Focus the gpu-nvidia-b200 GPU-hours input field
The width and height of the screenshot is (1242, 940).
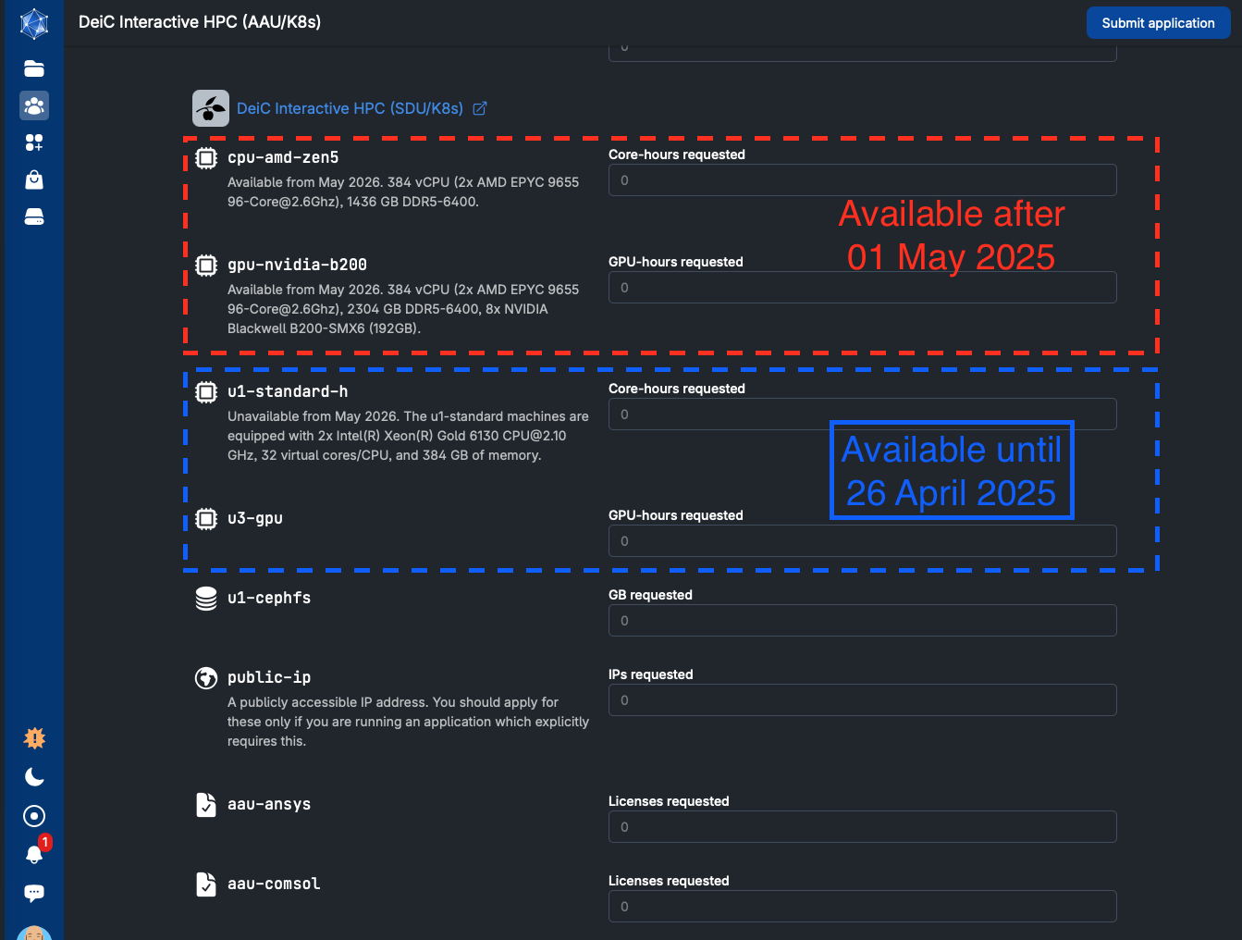pos(862,288)
